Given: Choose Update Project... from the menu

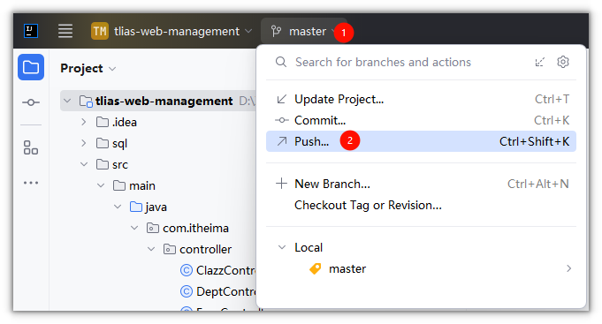Looking at the screenshot, I should click(421, 99).
